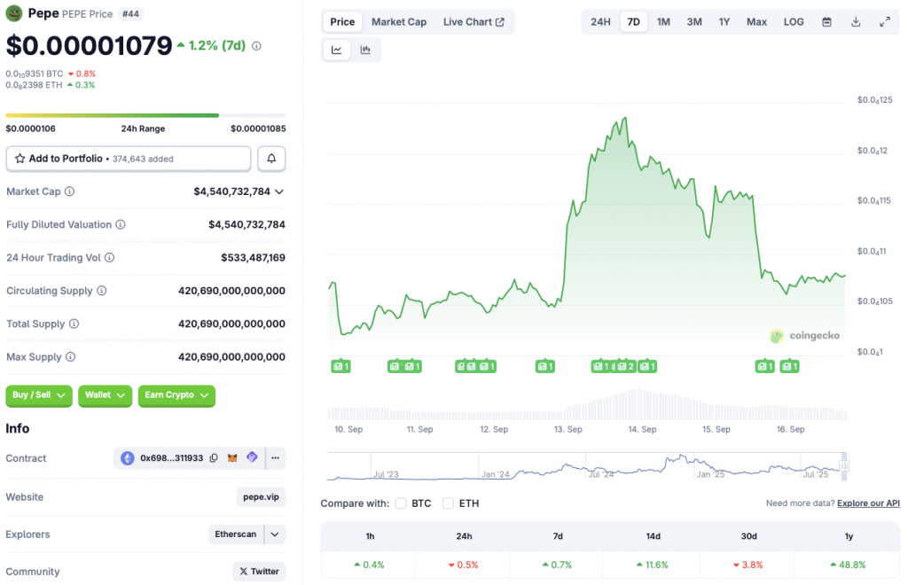Screen dimensions: 908x585
Task: Select the 1Y time range
Action: tap(724, 22)
